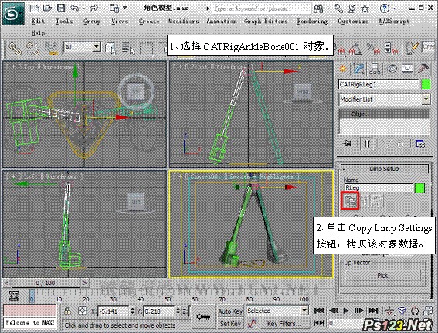
Task: Collapse the Limb Setup rollout
Action: [385, 169]
